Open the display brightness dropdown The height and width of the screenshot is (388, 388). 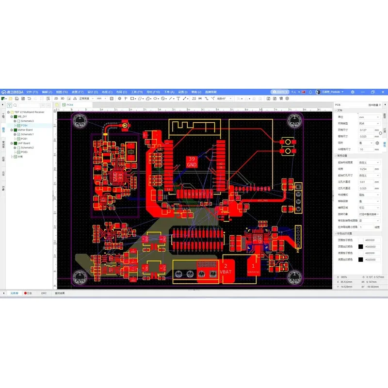(86, 98)
